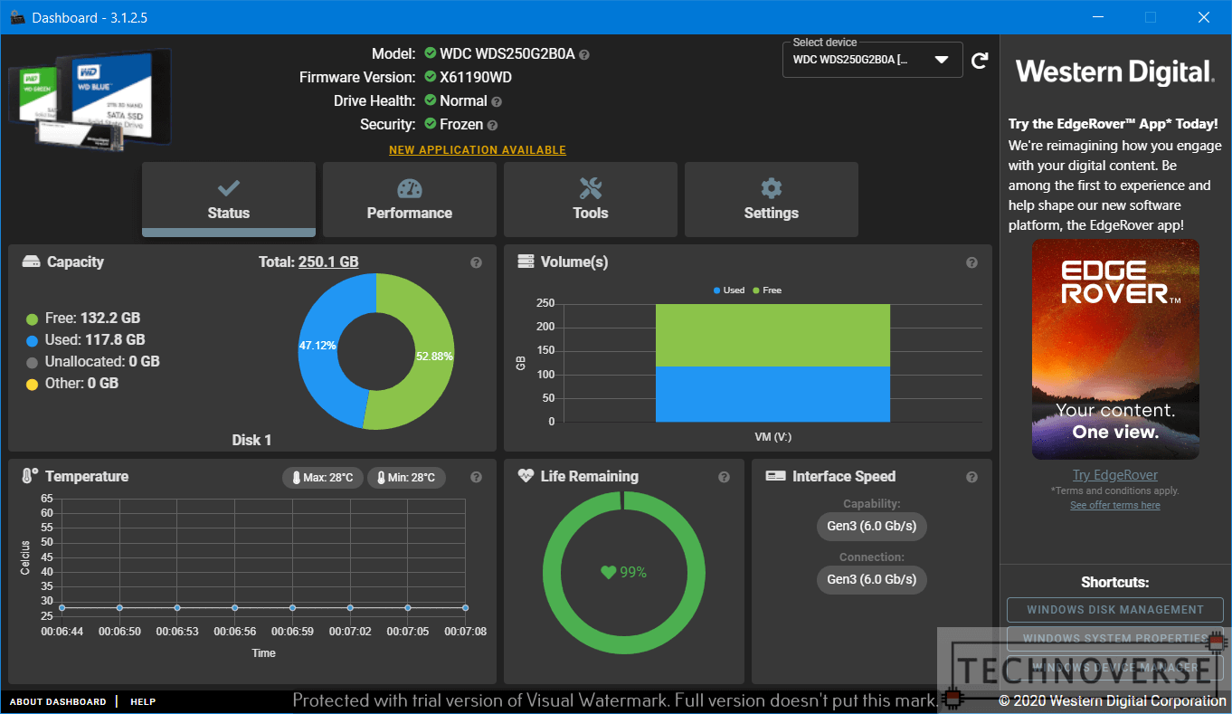The width and height of the screenshot is (1232, 714).
Task: Open the EdgeRover advertisement image
Action: (x=1115, y=349)
